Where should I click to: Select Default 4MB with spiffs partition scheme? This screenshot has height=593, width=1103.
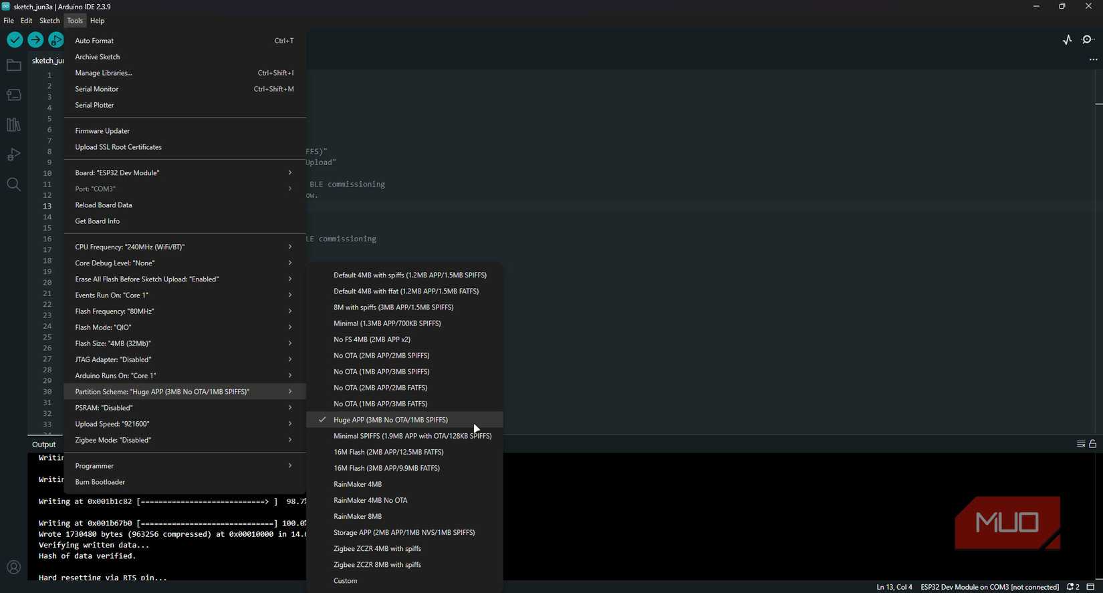point(404,275)
